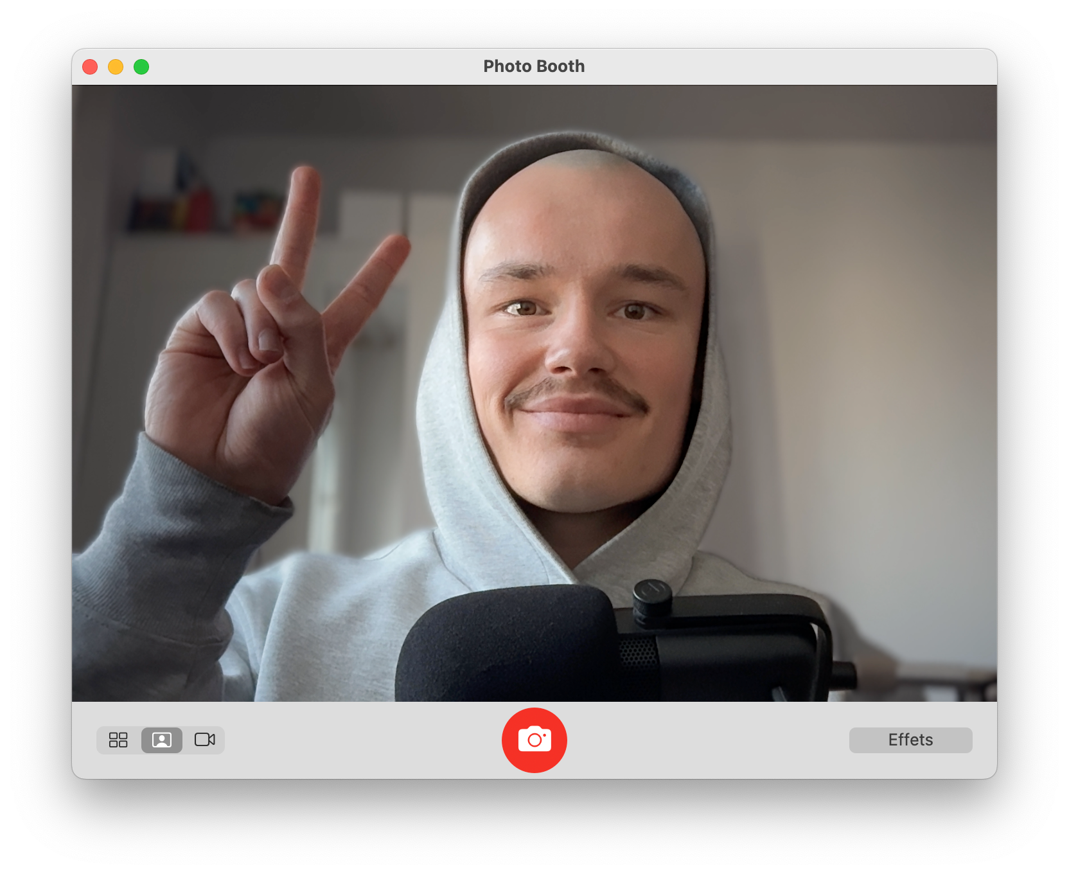Switch to four-photo burst grid mode
The width and height of the screenshot is (1069, 874).
click(x=118, y=740)
